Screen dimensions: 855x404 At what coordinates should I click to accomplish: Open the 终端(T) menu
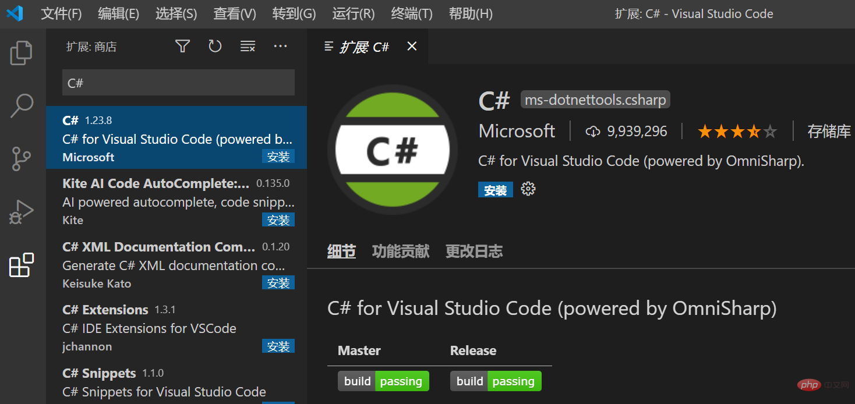tap(411, 13)
